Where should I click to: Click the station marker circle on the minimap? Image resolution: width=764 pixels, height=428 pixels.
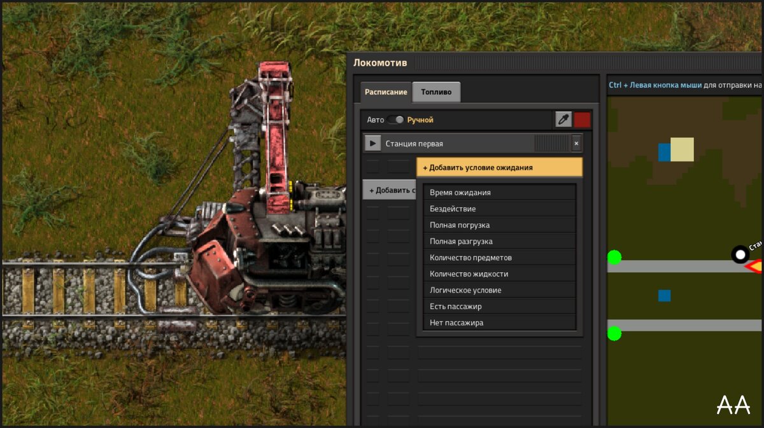pos(740,255)
